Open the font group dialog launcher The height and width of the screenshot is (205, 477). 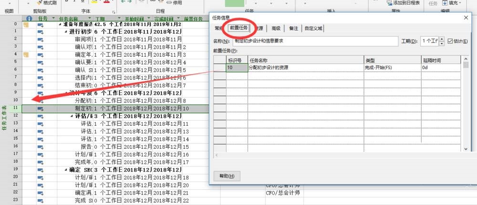click(114, 12)
